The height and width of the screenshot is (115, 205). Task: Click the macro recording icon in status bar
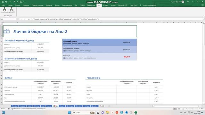coord(9,109)
